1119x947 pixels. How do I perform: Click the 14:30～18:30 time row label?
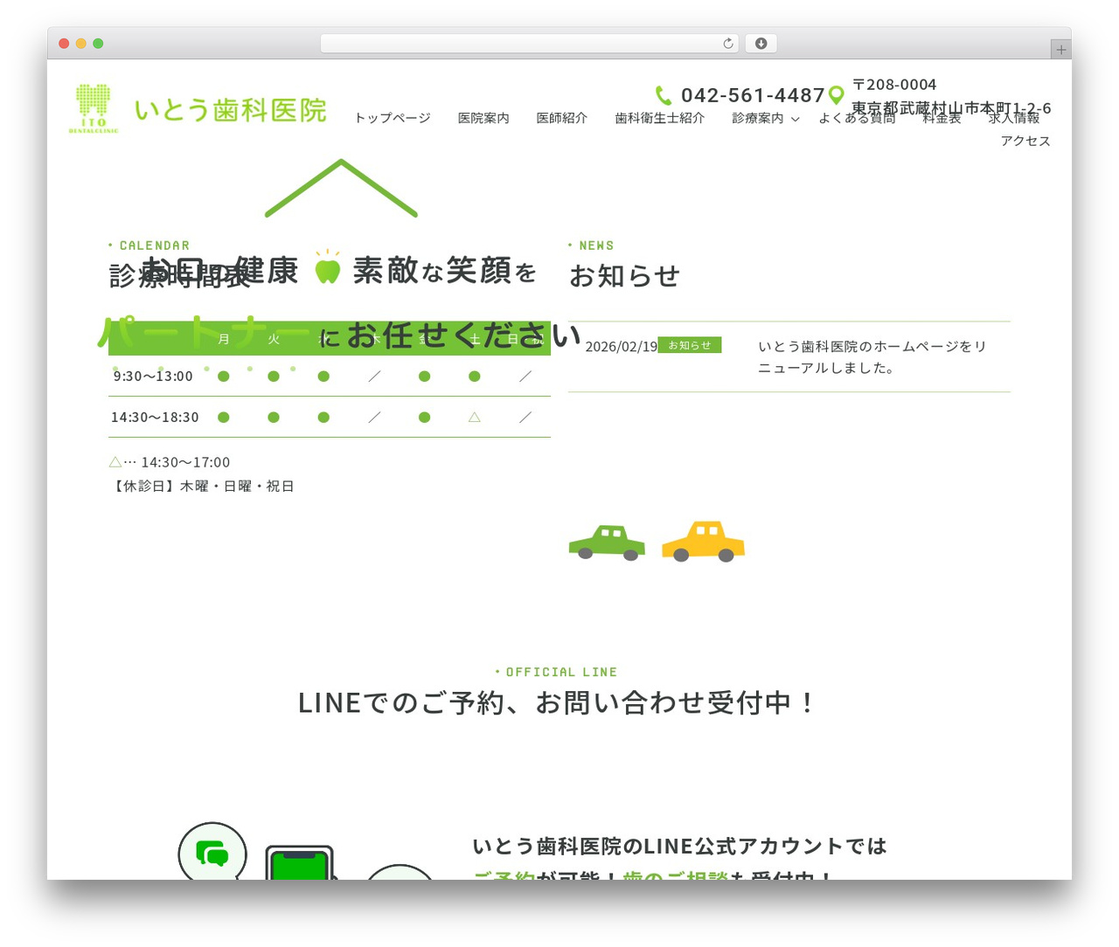tap(155, 417)
